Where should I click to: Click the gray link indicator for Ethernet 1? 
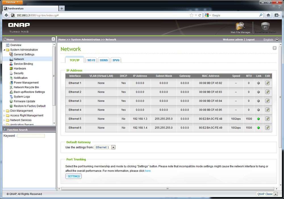tap(258, 83)
